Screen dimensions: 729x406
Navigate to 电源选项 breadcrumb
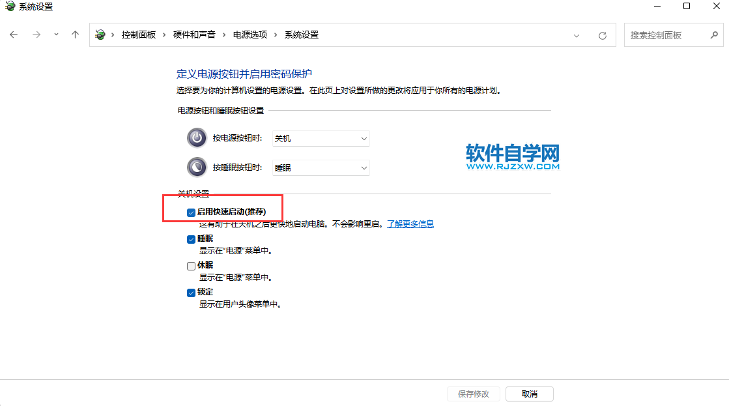250,35
